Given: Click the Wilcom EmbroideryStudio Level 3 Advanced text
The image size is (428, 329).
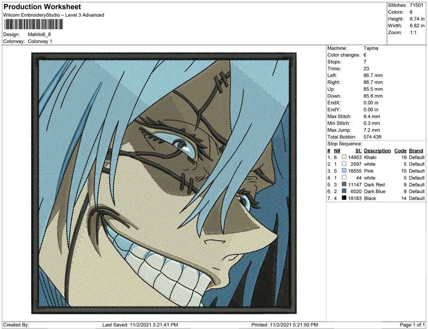Looking at the screenshot, I should (x=54, y=15).
